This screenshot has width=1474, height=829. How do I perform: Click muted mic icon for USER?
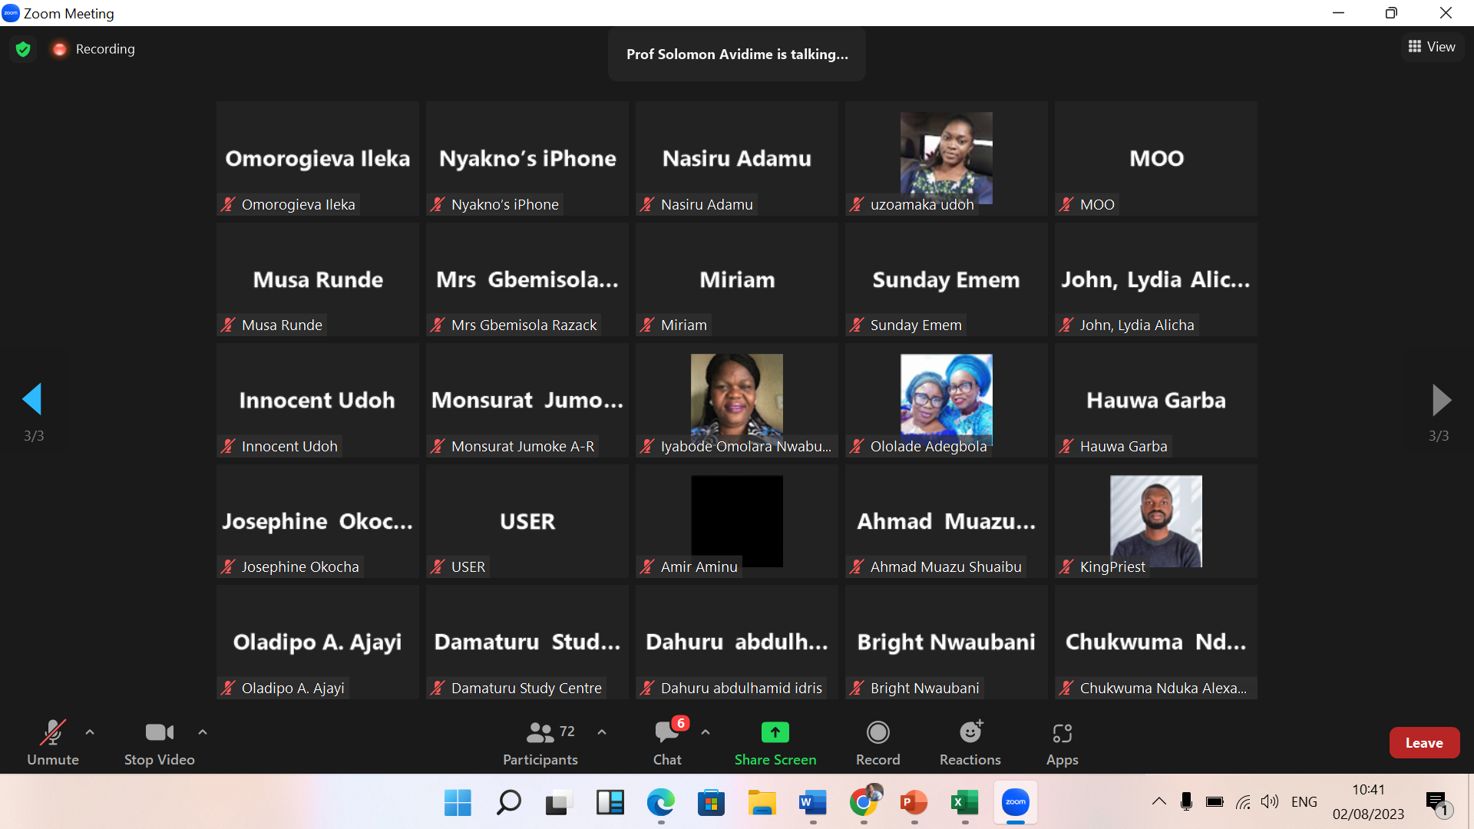(x=438, y=566)
